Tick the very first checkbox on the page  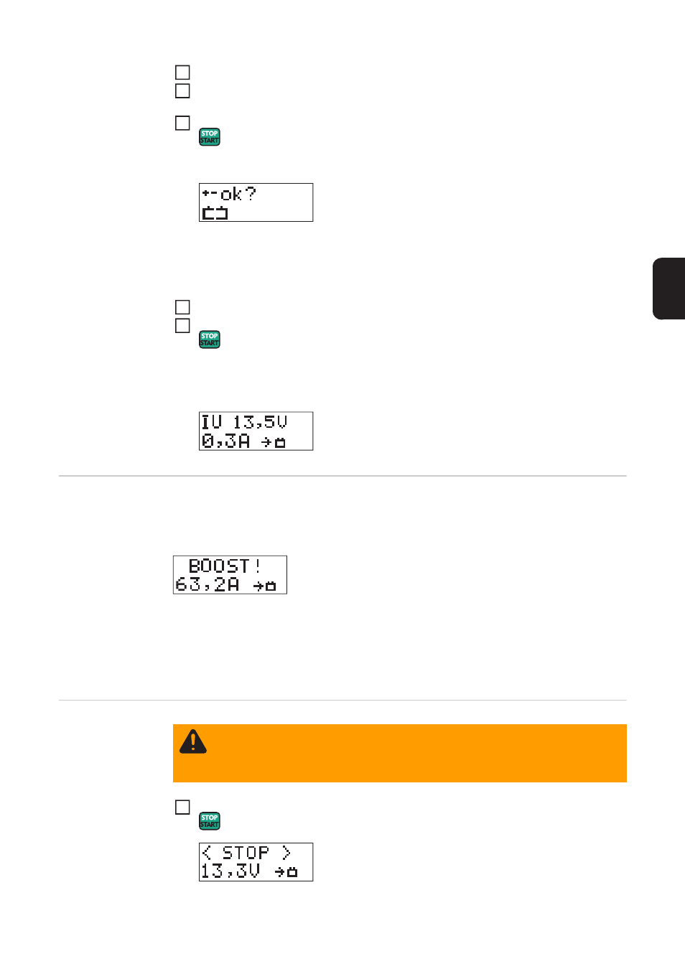point(182,72)
